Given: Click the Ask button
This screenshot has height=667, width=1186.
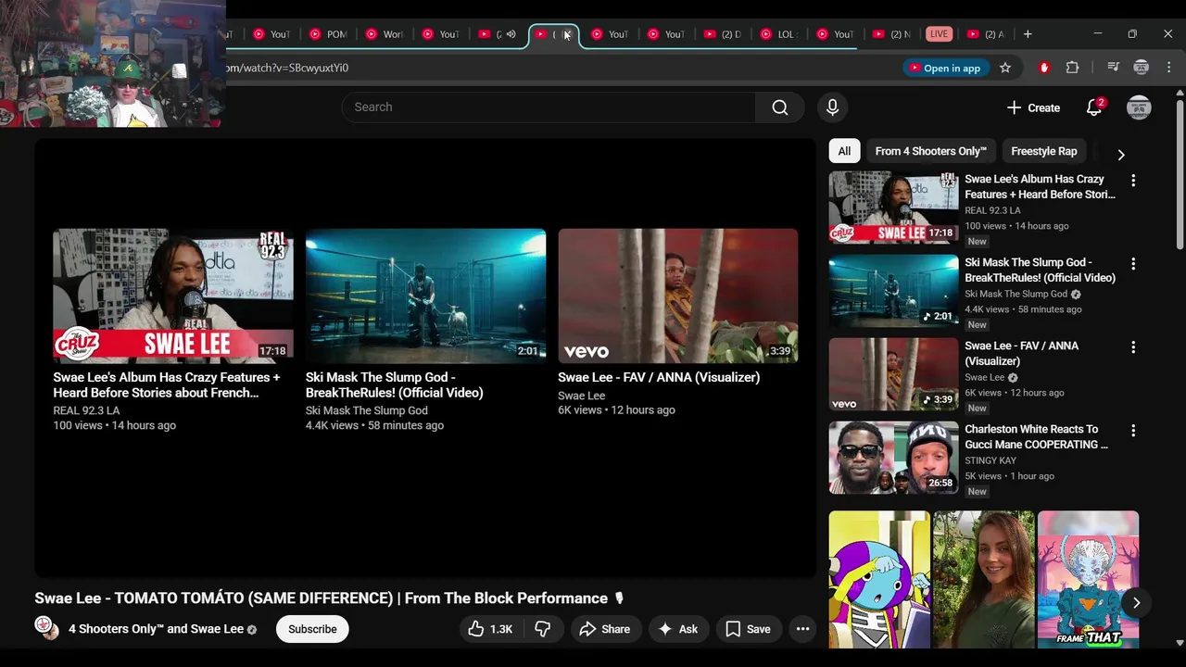Looking at the screenshot, I should (678, 629).
